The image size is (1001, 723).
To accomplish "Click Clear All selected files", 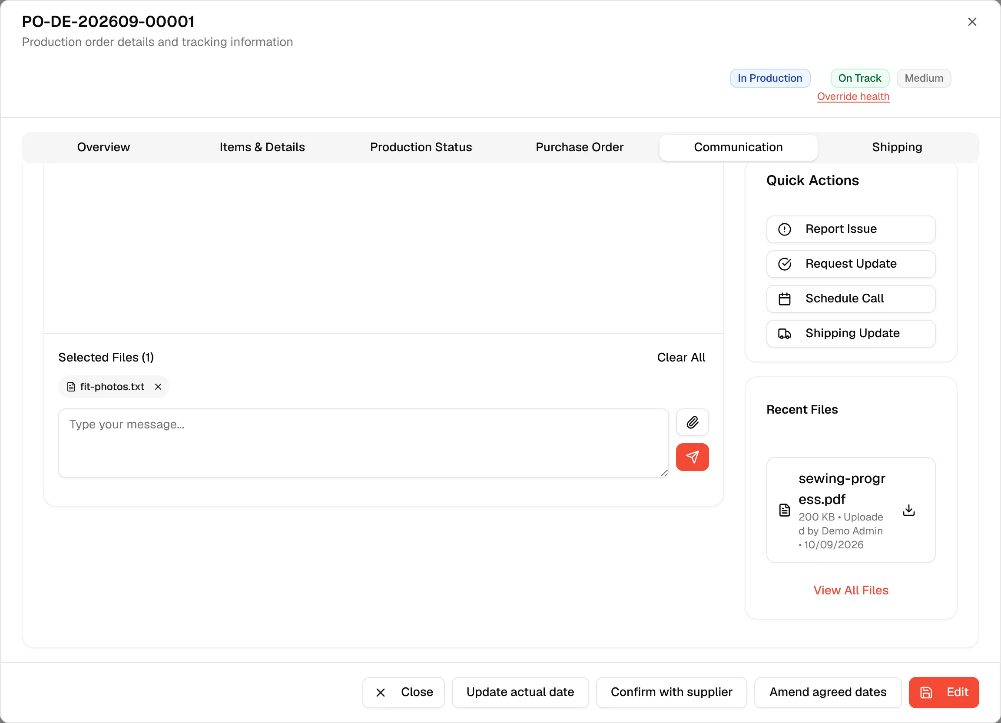I will coord(680,358).
